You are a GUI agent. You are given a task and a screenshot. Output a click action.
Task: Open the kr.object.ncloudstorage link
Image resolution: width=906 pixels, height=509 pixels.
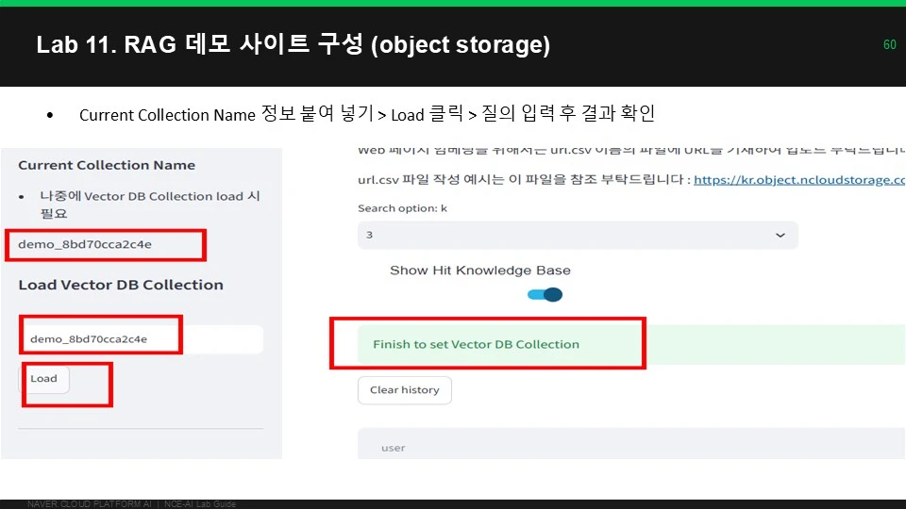pos(799,180)
